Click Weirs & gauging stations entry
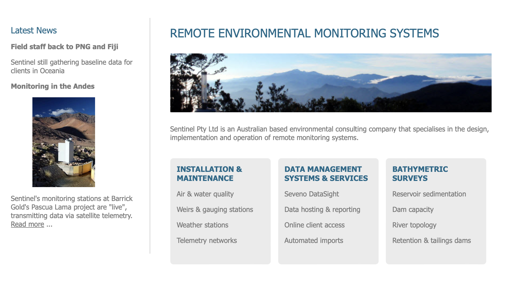 [x=215, y=210]
